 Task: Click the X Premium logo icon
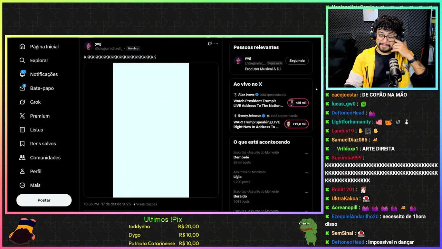coord(22,116)
